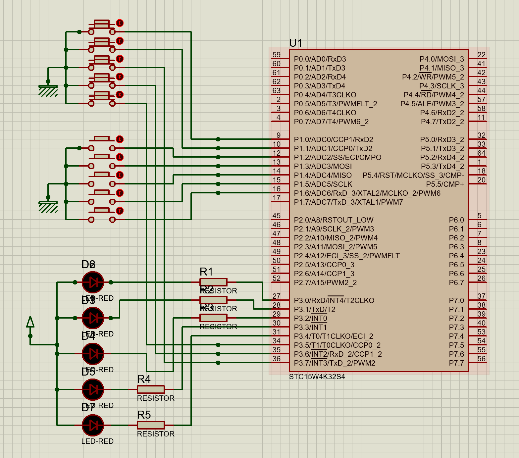Click pin label P7.7
Viewport: 519px width, 458px height.
click(456, 363)
